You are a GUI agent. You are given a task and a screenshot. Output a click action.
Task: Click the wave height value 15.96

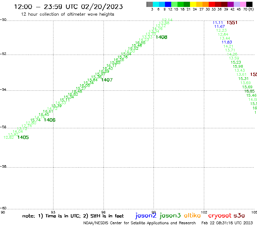coord(238,66)
